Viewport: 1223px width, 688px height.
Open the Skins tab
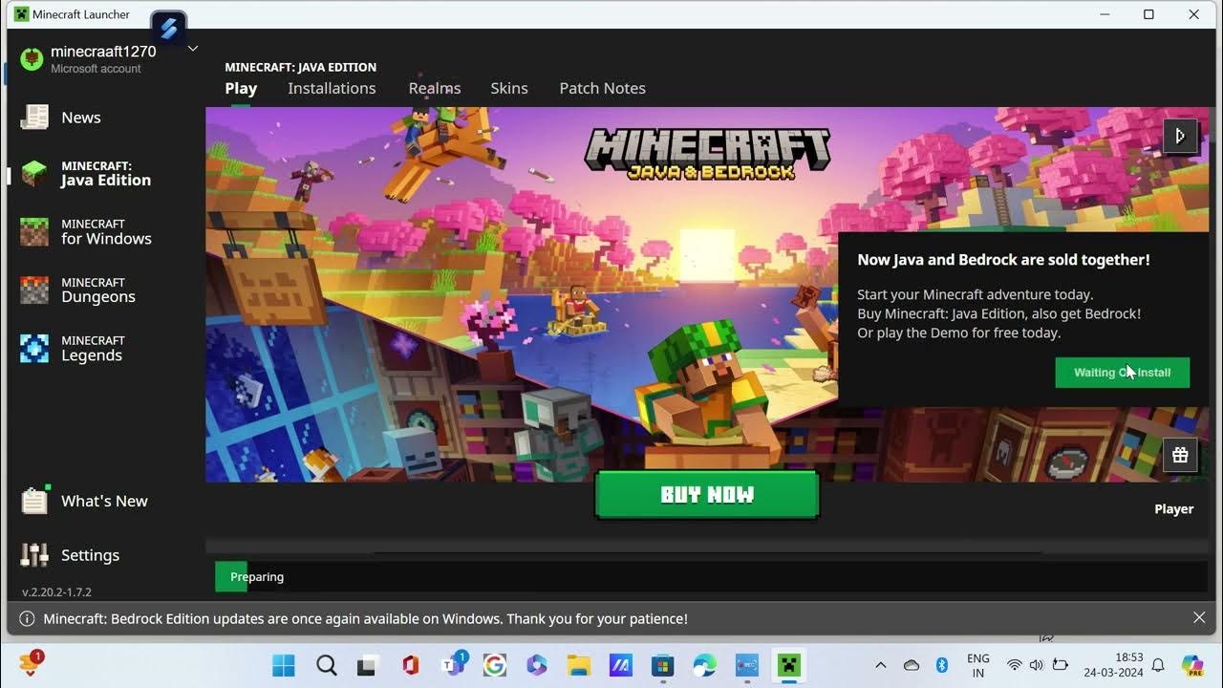[509, 88]
